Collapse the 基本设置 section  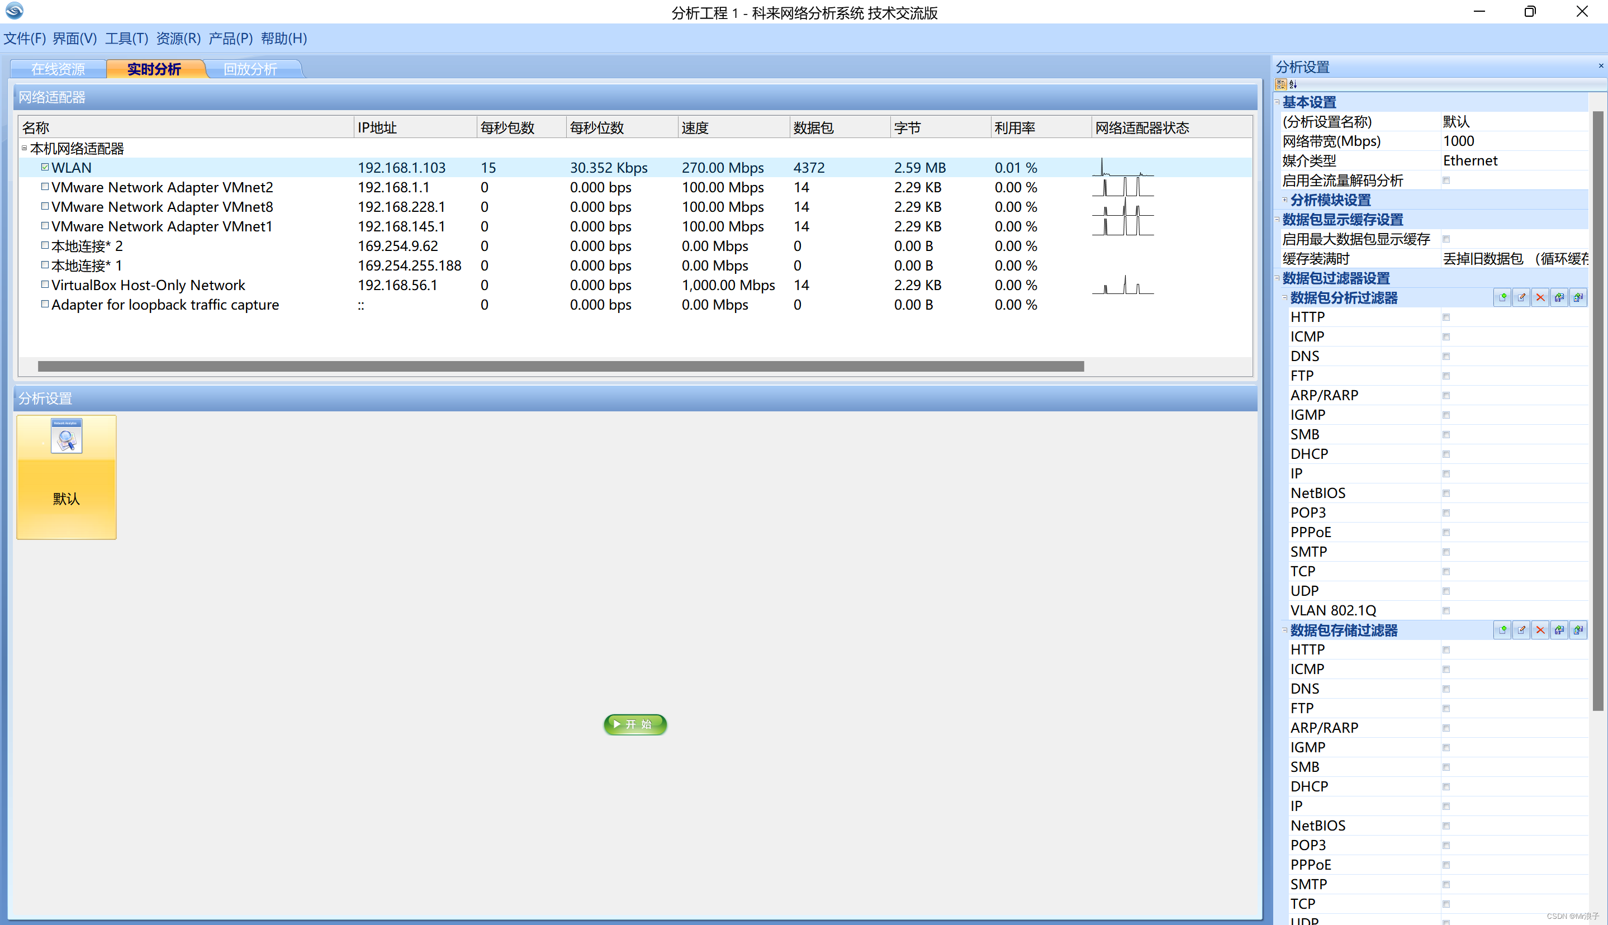1277,102
